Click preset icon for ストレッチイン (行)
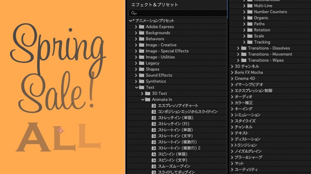The image size is (311, 174). pos(154,124)
